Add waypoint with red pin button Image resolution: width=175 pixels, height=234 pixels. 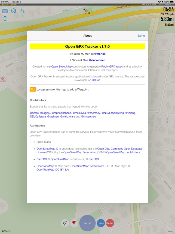point(74,223)
